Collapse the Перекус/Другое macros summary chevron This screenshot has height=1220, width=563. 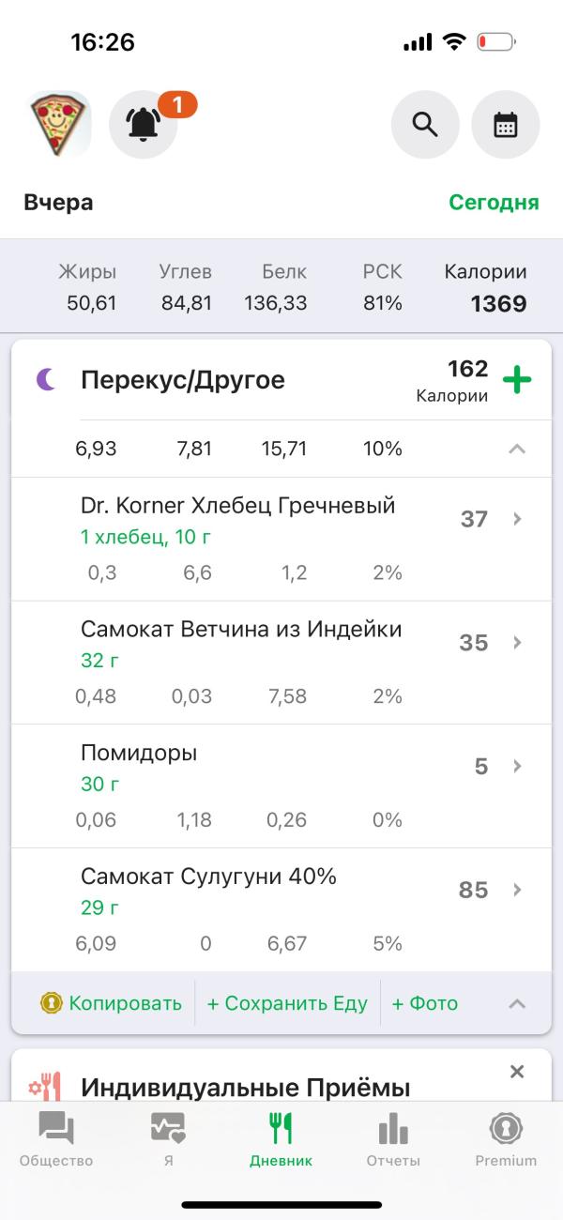click(x=517, y=449)
